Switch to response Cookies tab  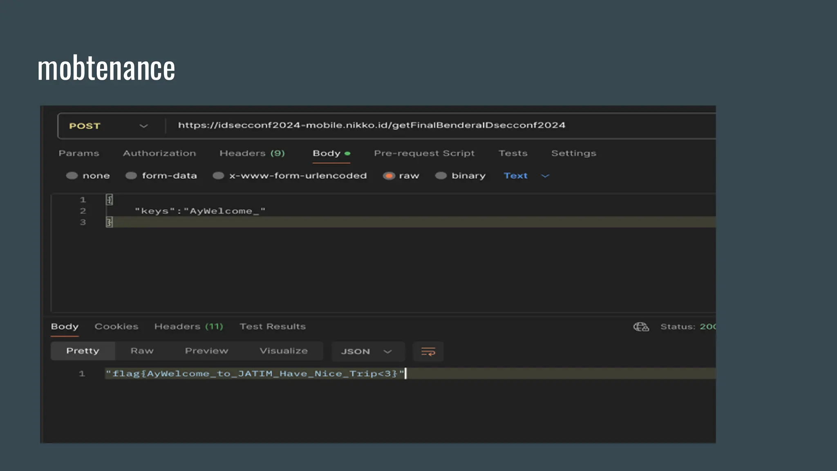click(116, 327)
